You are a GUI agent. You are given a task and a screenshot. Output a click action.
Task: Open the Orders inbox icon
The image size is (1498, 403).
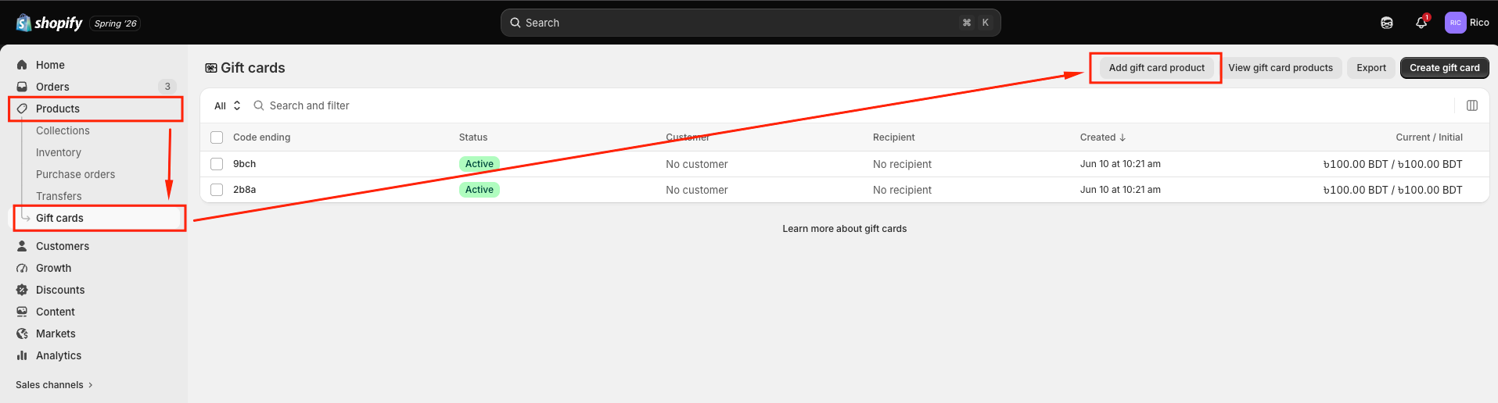click(x=22, y=87)
